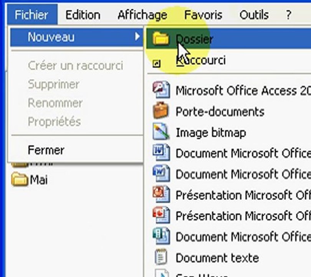Viewport: 311px width, 277px height.
Task: Open the question mark help menu
Action: (288, 15)
